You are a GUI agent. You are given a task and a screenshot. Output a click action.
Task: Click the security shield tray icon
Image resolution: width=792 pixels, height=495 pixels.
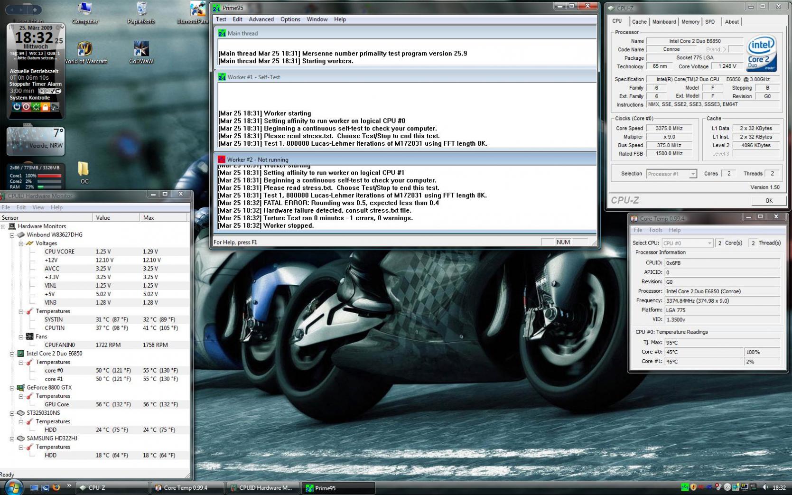click(693, 487)
